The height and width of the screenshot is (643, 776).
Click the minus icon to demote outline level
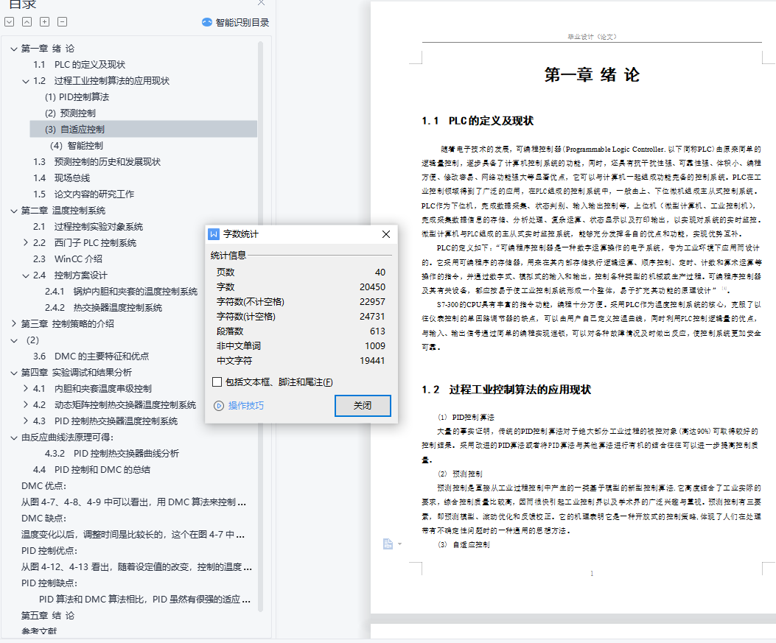pyautogui.click(x=63, y=22)
